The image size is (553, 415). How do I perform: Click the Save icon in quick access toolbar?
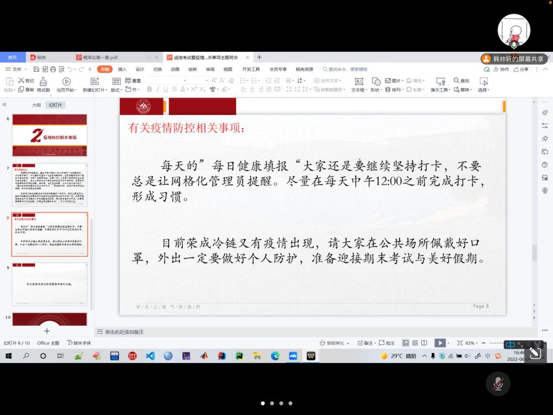pos(36,69)
